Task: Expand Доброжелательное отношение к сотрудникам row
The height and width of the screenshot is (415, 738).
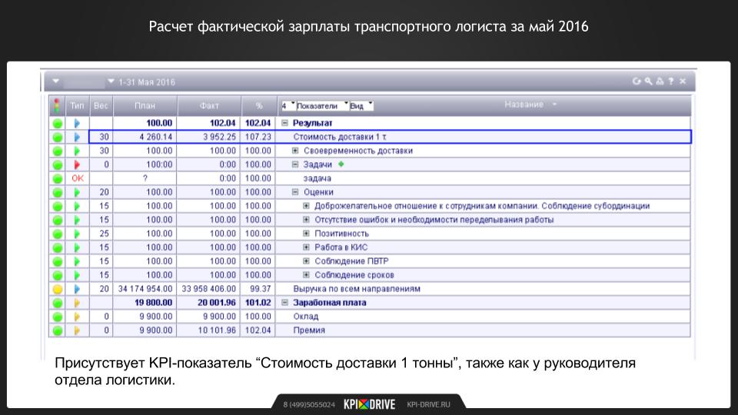Action: [306, 206]
